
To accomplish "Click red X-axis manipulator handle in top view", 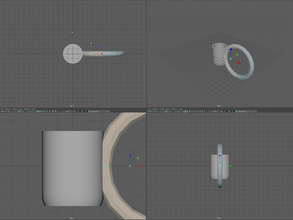I will coord(102,54).
